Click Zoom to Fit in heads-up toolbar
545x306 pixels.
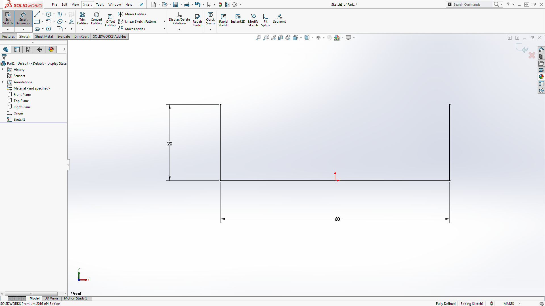pyautogui.click(x=259, y=37)
